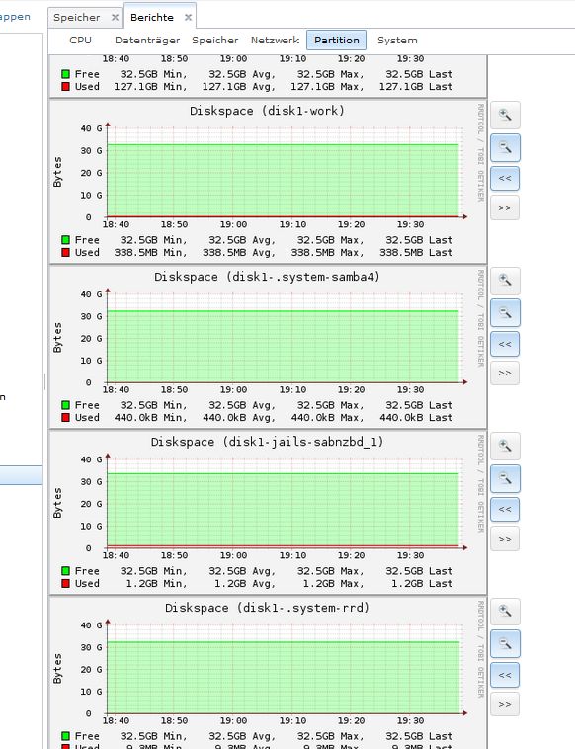Viewport: 575px width, 749px height.
Task: Step forward on the disk1-.system-rrd graph
Action: pyautogui.click(x=505, y=705)
